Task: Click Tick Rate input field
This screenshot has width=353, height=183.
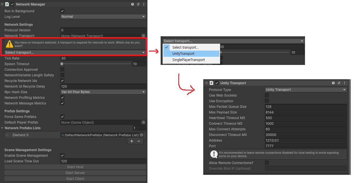Action: point(103,58)
